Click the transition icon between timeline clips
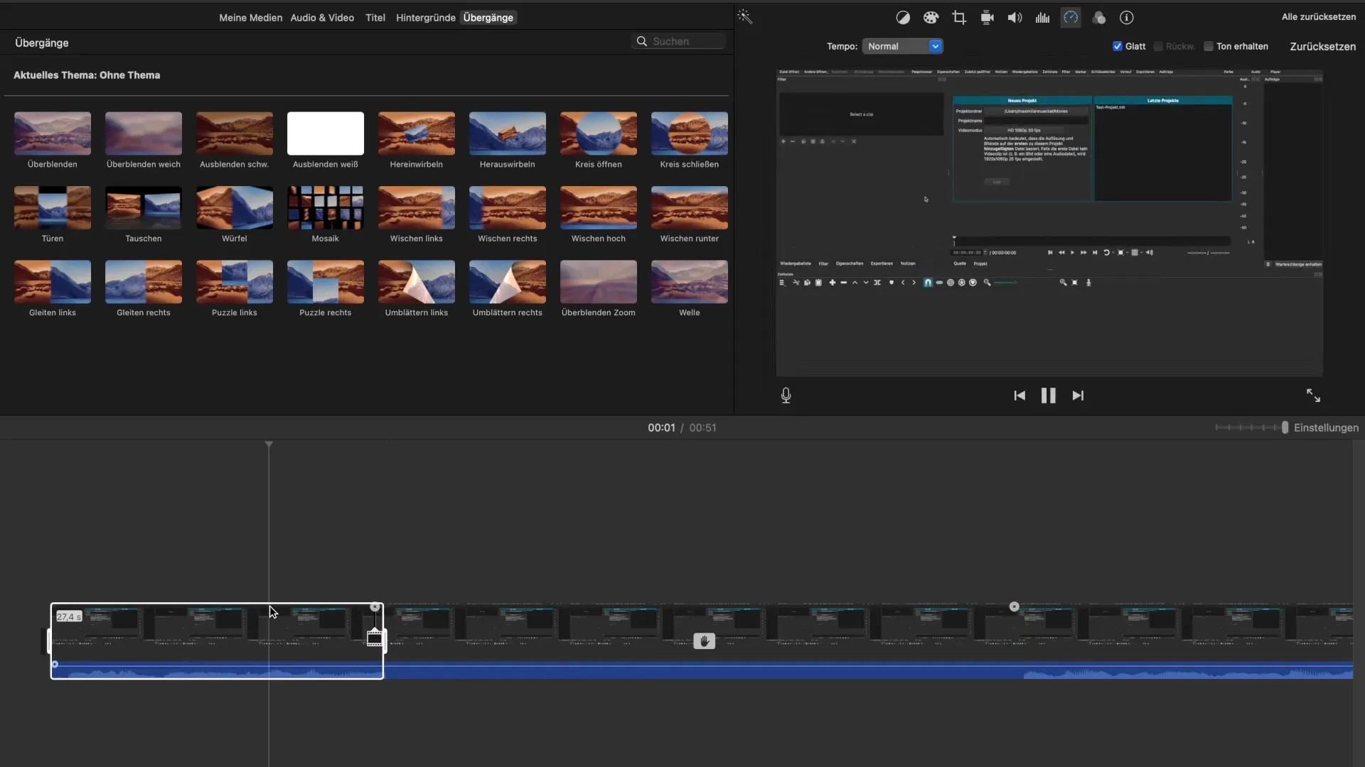Screen dimensions: 1365x767 point(375,638)
